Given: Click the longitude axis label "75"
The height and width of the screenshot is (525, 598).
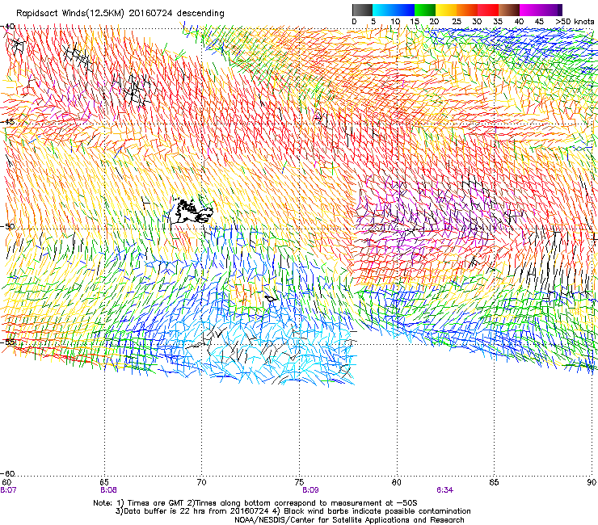Looking at the screenshot, I should click(x=299, y=482).
